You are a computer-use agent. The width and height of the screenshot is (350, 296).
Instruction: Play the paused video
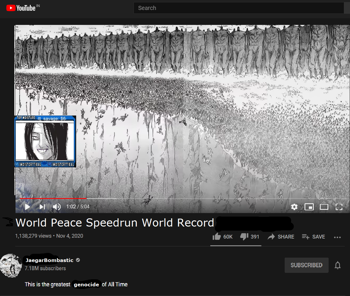coord(28,207)
